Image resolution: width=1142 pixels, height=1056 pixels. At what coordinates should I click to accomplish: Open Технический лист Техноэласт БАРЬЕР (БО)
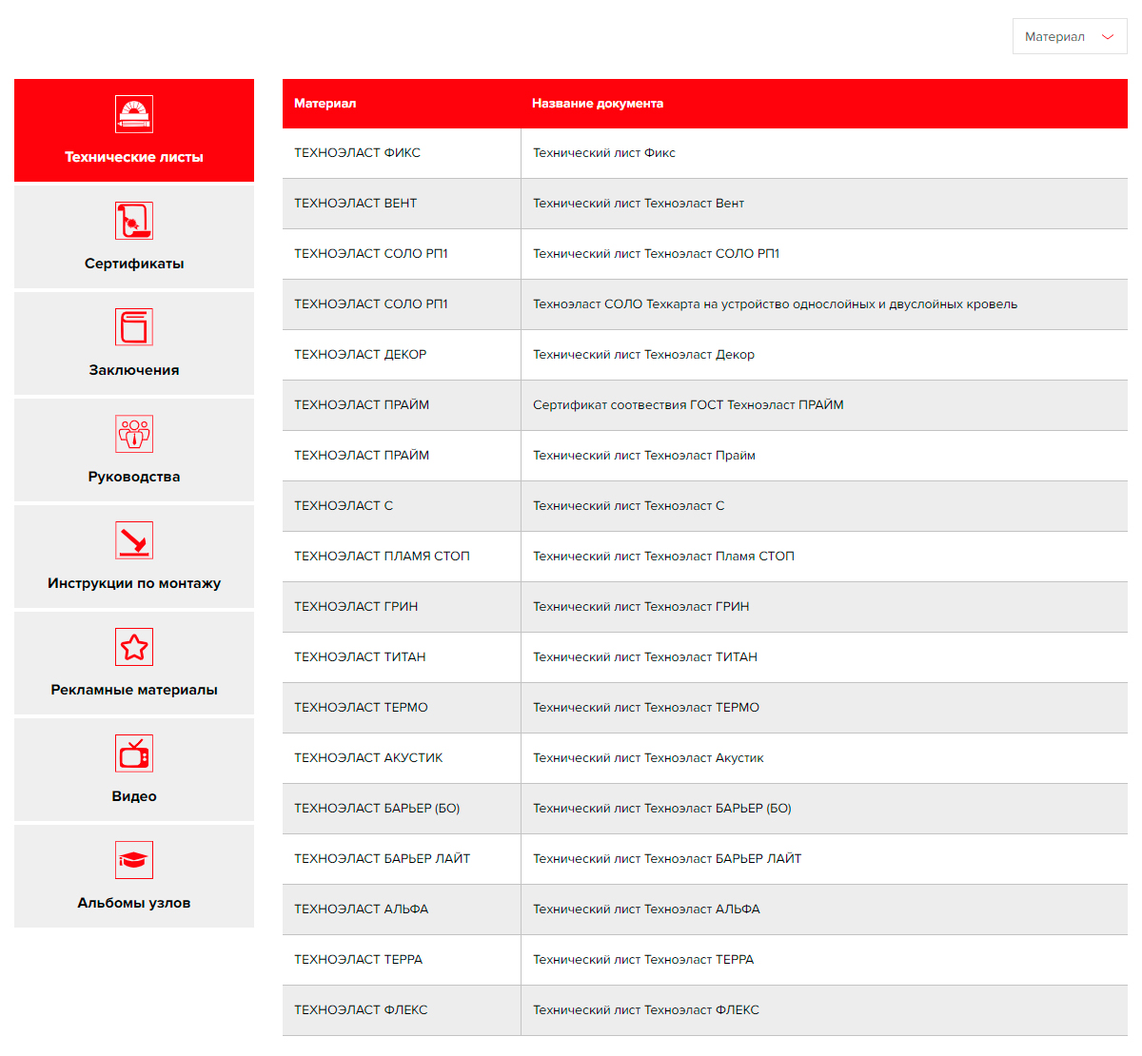[662, 809]
